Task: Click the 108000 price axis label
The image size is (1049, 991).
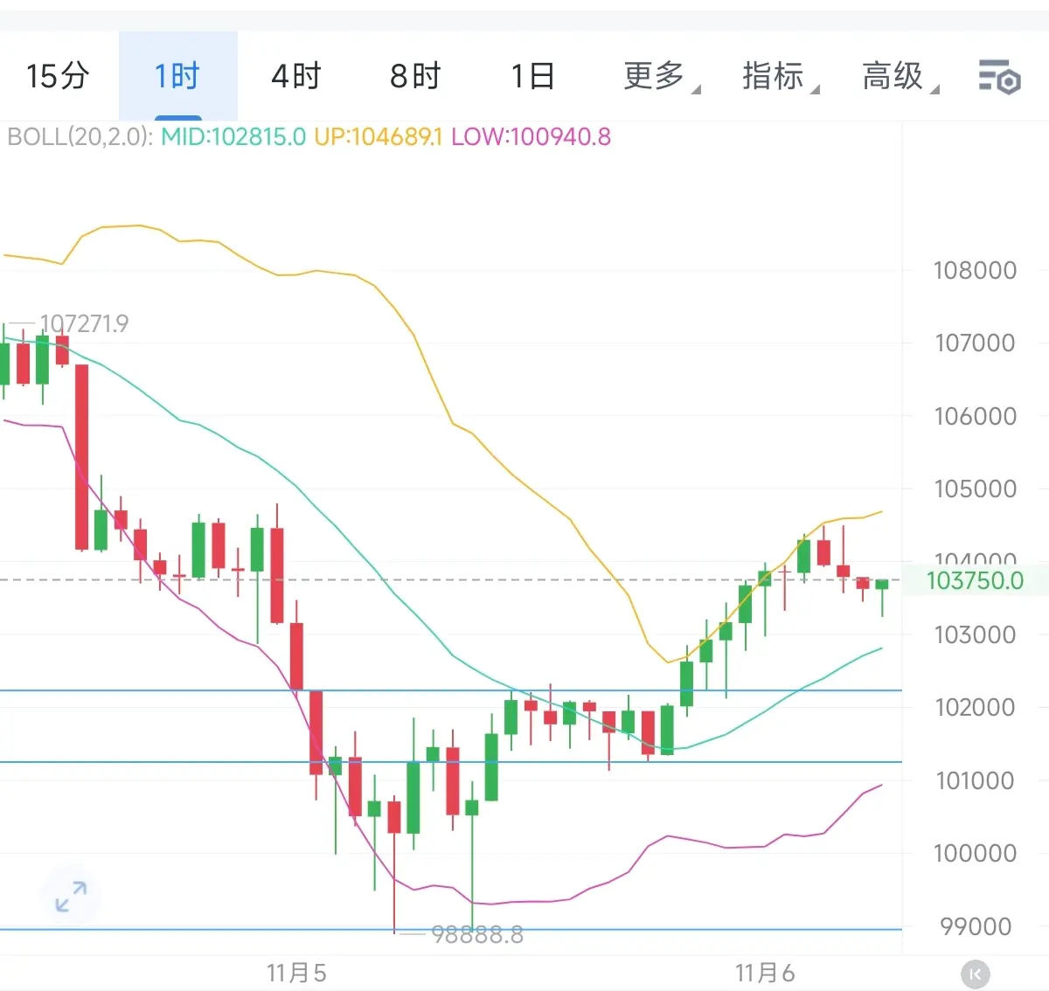Action: (x=975, y=270)
